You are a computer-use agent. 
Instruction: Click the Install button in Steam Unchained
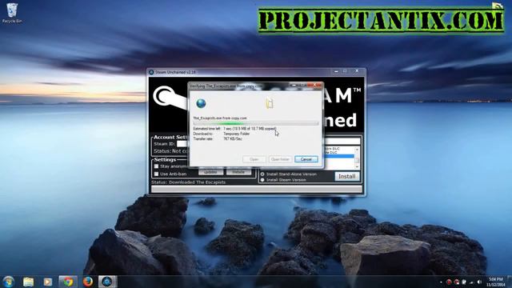coord(346,176)
